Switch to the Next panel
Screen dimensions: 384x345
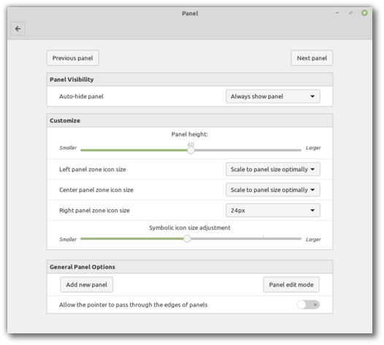pyautogui.click(x=312, y=58)
